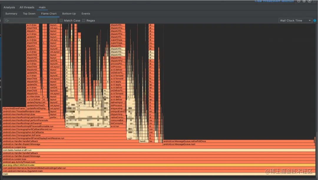Select the short handl... bar
318x180 pixels.
point(144,141)
